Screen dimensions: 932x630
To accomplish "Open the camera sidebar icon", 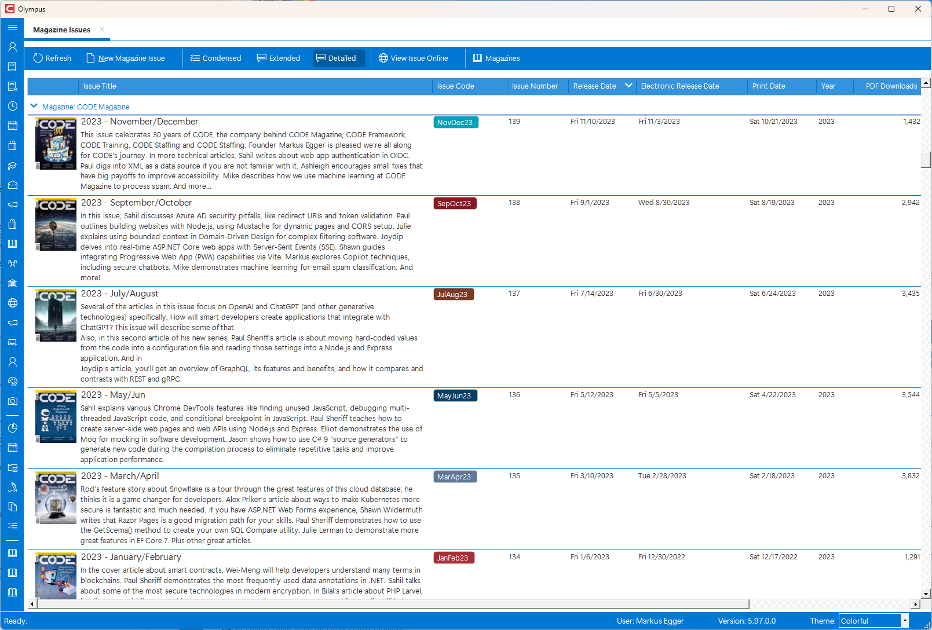I will pos(12,401).
